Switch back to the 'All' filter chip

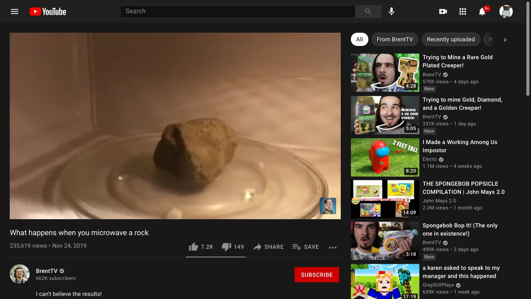[359, 39]
